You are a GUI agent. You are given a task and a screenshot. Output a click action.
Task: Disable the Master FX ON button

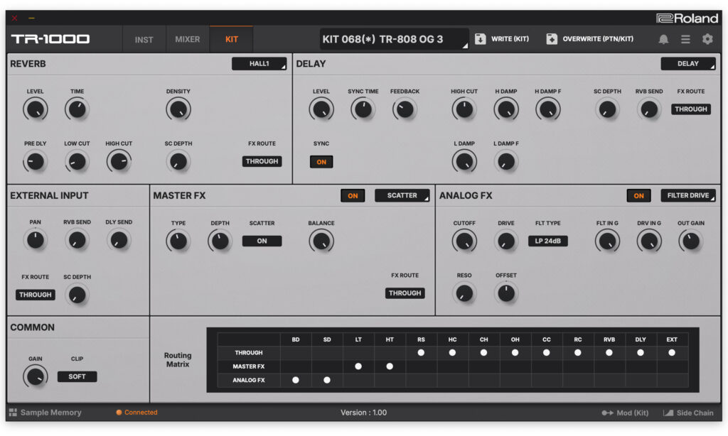pyautogui.click(x=353, y=195)
